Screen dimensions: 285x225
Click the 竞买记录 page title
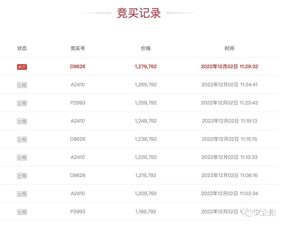(139, 13)
